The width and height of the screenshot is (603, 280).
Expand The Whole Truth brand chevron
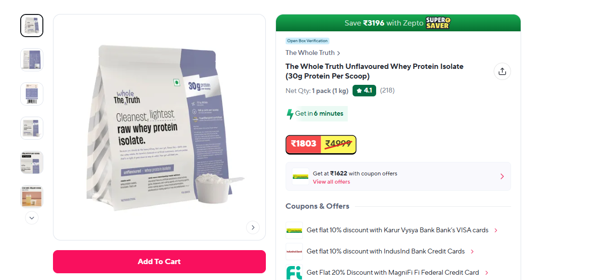pyautogui.click(x=339, y=53)
